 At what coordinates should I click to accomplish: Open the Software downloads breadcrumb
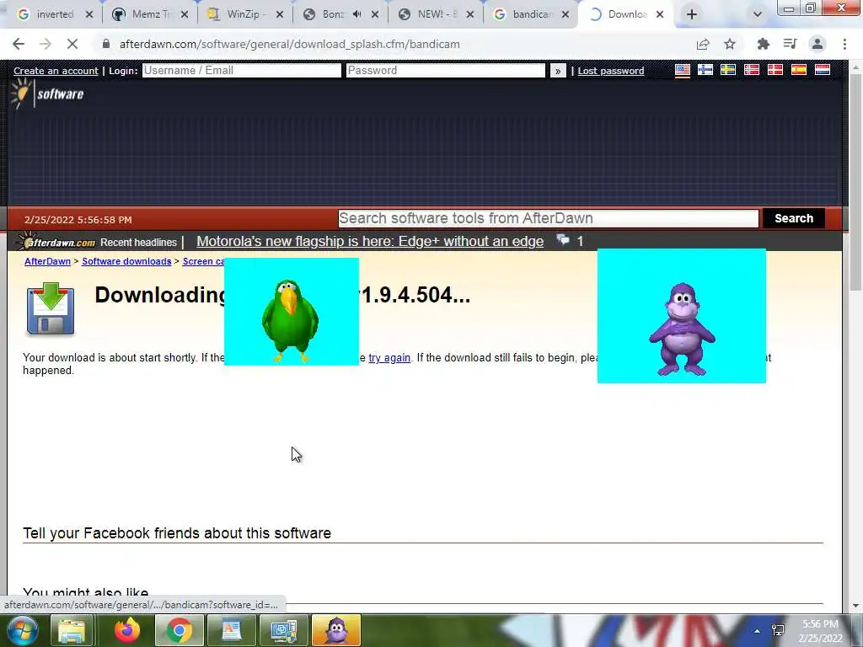126,261
